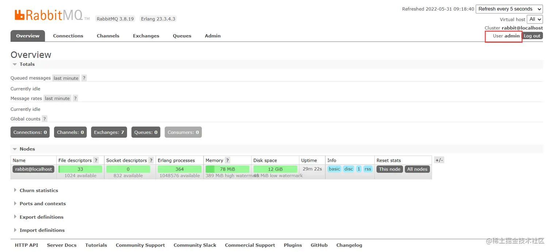Open the Server Docs footer link
The width and height of the screenshot is (552, 252).
(62, 245)
